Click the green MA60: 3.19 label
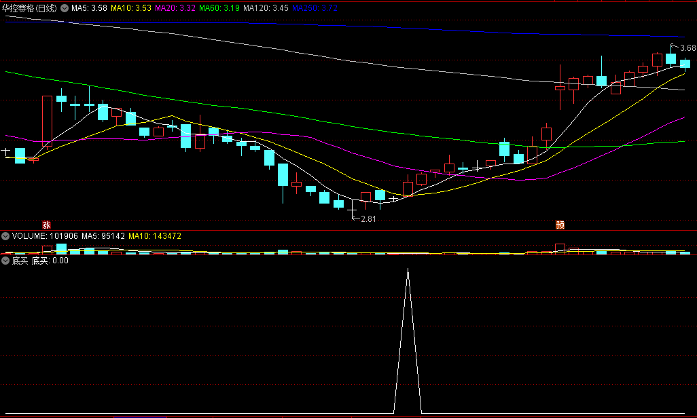697x418 pixels. tap(219, 8)
